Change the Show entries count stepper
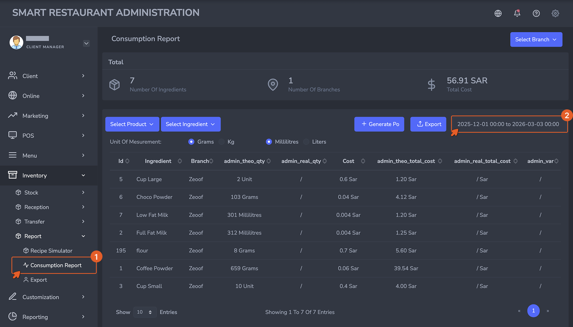Image resolution: width=573 pixels, height=327 pixels. pos(145,312)
